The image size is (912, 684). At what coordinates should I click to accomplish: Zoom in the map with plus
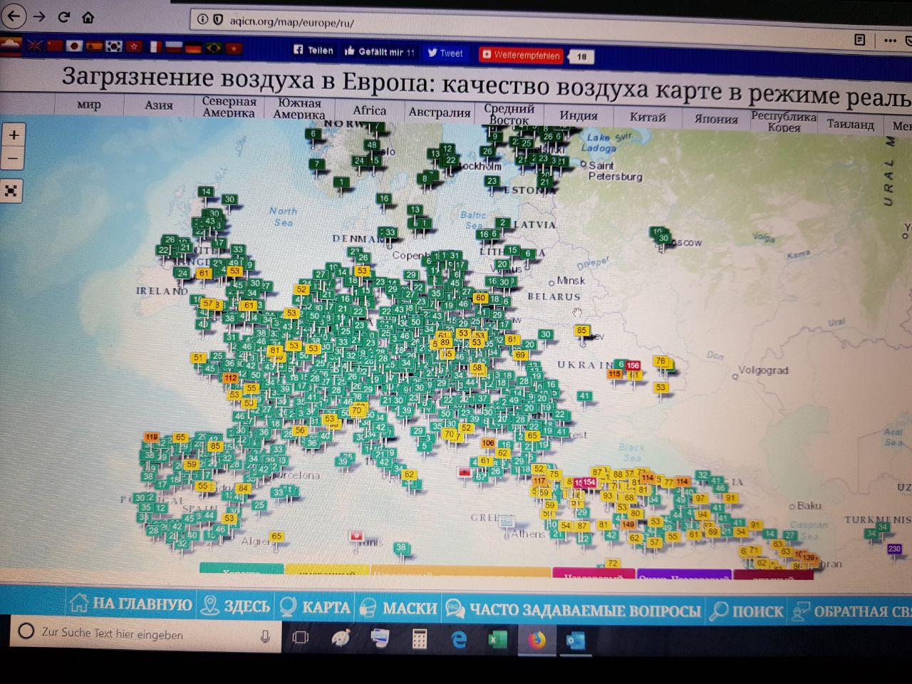tap(14, 135)
